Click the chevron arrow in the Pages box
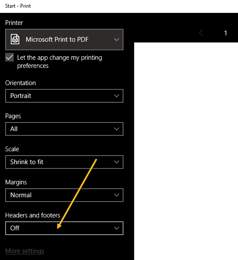This screenshot has width=238, height=260. coord(117,129)
